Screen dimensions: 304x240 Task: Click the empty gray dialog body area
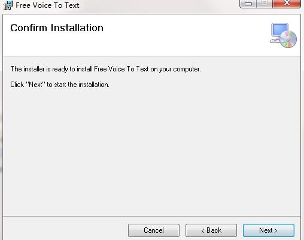[x=151, y=152]
